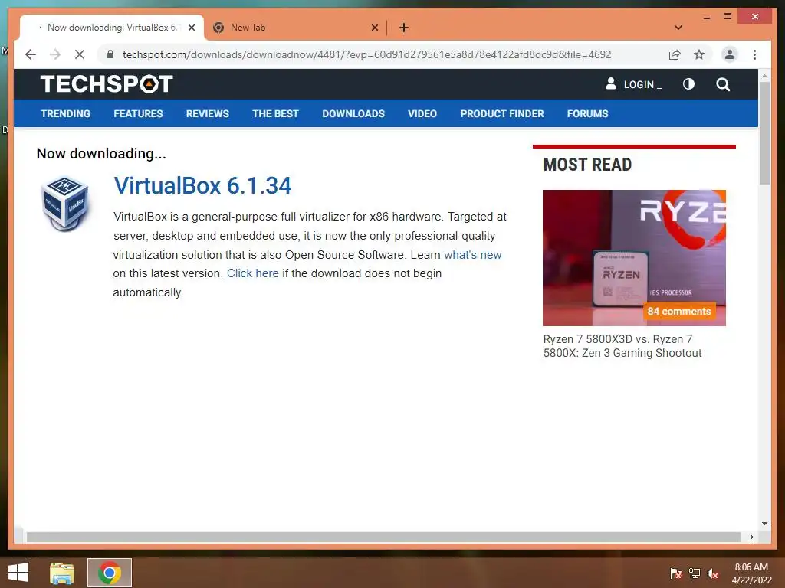Viewport: 785px width, 588px height.
Task: Open File Explorer from the taskbar
Action: [62, 573]
